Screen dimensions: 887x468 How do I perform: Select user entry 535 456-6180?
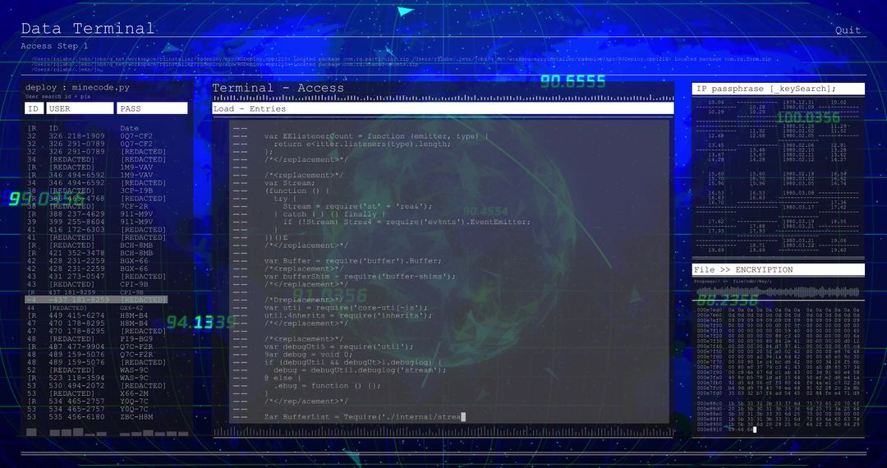76,416
